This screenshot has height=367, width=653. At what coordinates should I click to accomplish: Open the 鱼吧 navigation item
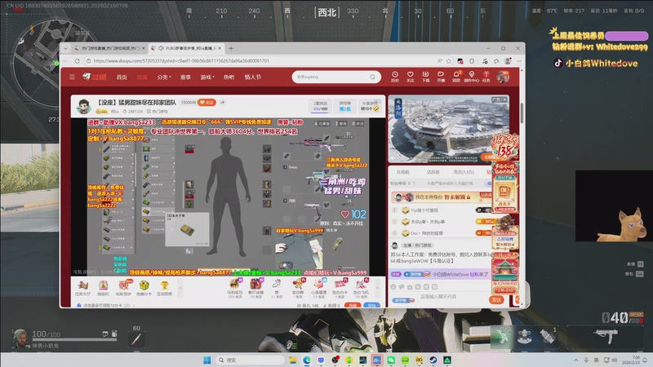[x=229, y=77]
